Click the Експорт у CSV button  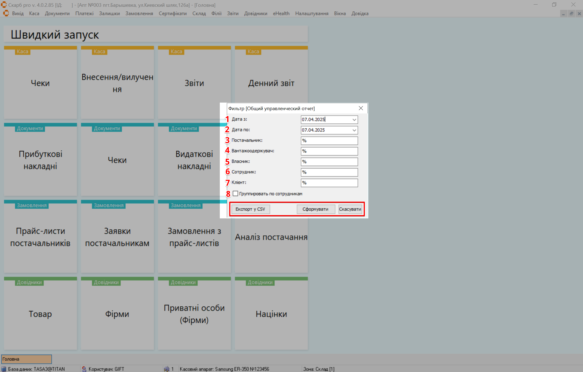(250, 209)
